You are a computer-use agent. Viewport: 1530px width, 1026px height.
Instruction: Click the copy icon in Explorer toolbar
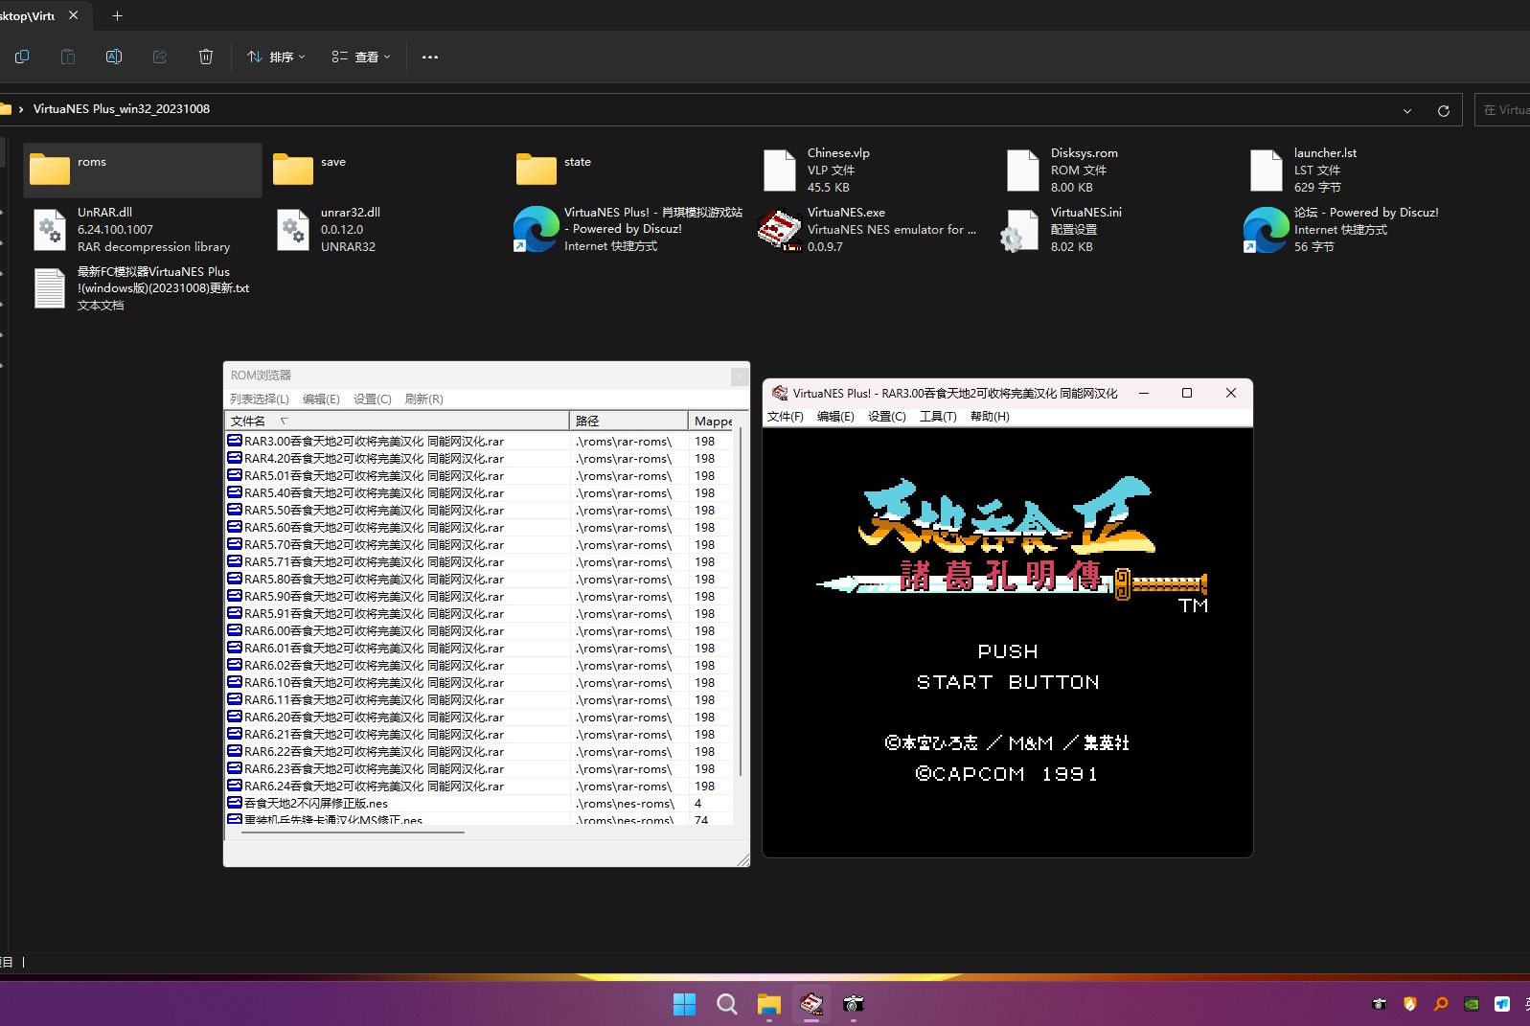coord(22,57)
